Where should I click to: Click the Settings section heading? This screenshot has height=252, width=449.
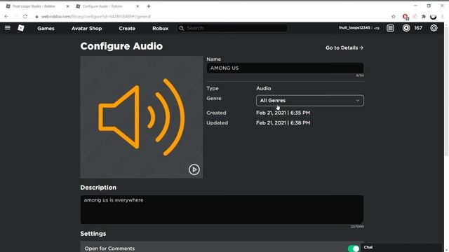(93, 234)
